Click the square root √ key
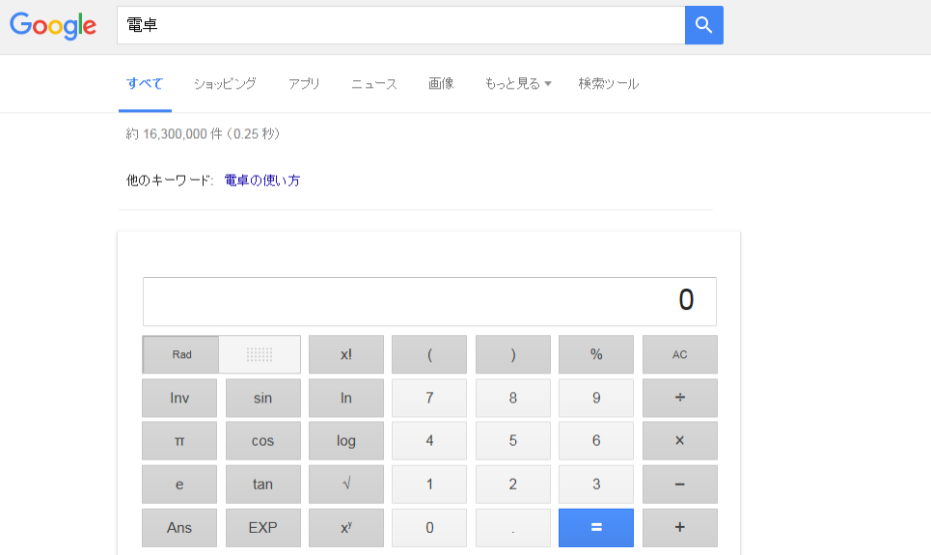The height and width of the screenshot is (555, 931). coord(346,485)
